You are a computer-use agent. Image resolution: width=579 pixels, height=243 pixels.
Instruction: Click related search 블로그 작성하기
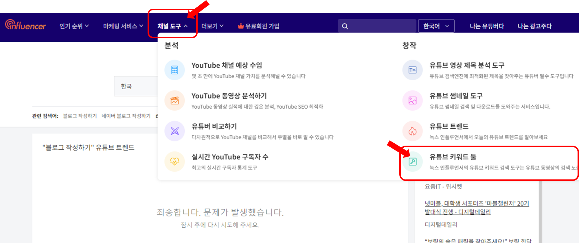click(x=80, y=116)
